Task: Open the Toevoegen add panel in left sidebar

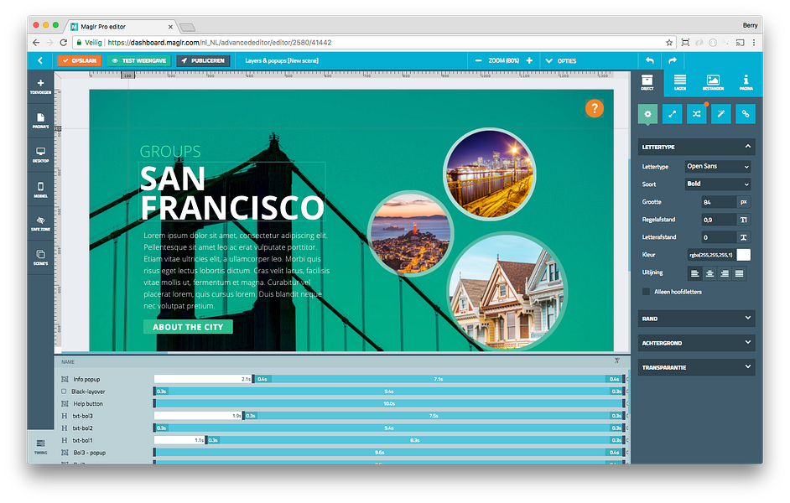Action: pos(41,86)
